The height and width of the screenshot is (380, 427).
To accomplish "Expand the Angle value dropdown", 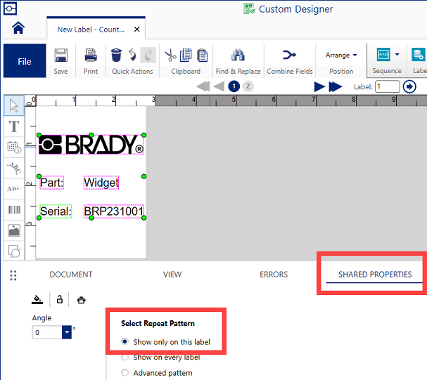I will coord(67,332).
